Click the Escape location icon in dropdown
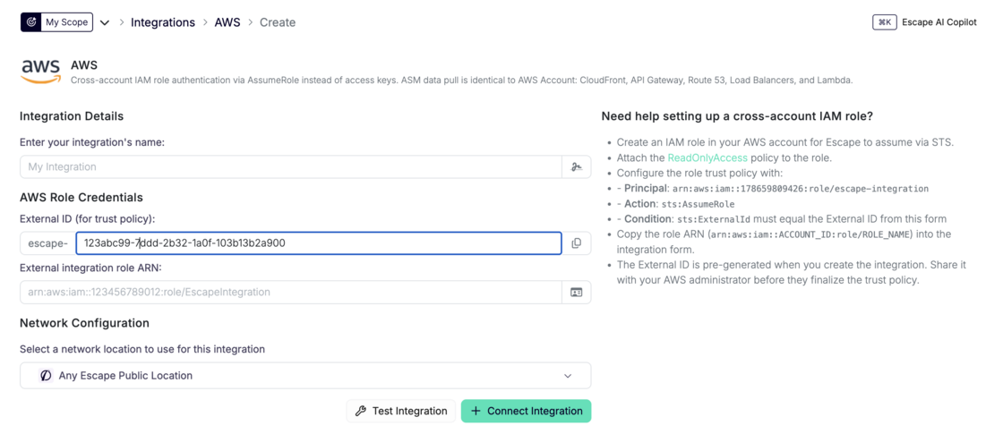The height and width of the screenshot is (434, 1003). click(46, 375)
